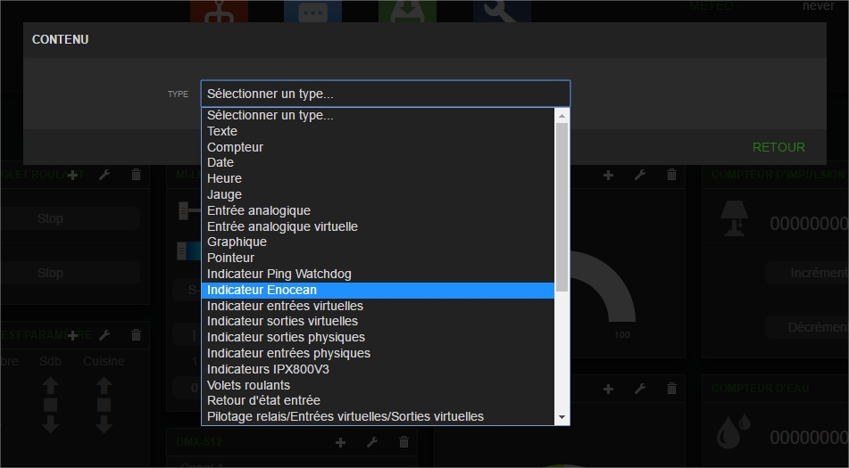Click the green download icon in top bar
Viewport: 849px width, 468px height.
tap(407, 11)
